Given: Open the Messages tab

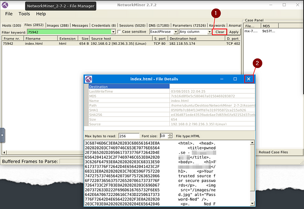Looking at the screenshot, I should coord(80,26).
